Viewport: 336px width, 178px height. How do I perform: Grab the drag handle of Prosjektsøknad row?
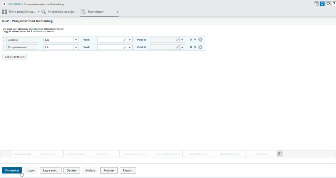click(x=4, y=47)
